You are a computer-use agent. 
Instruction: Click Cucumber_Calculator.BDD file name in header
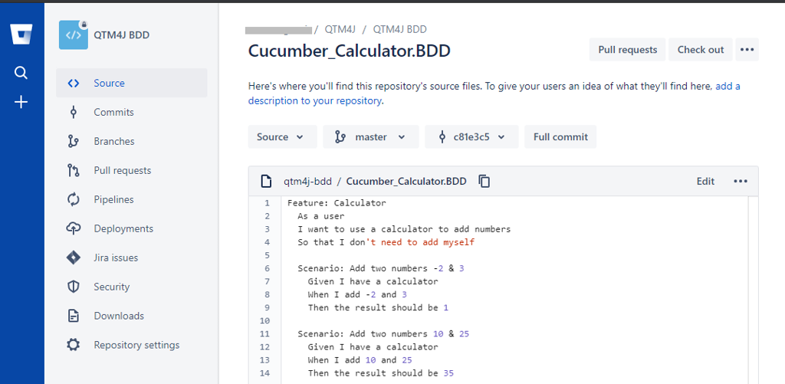pos(406,181)
